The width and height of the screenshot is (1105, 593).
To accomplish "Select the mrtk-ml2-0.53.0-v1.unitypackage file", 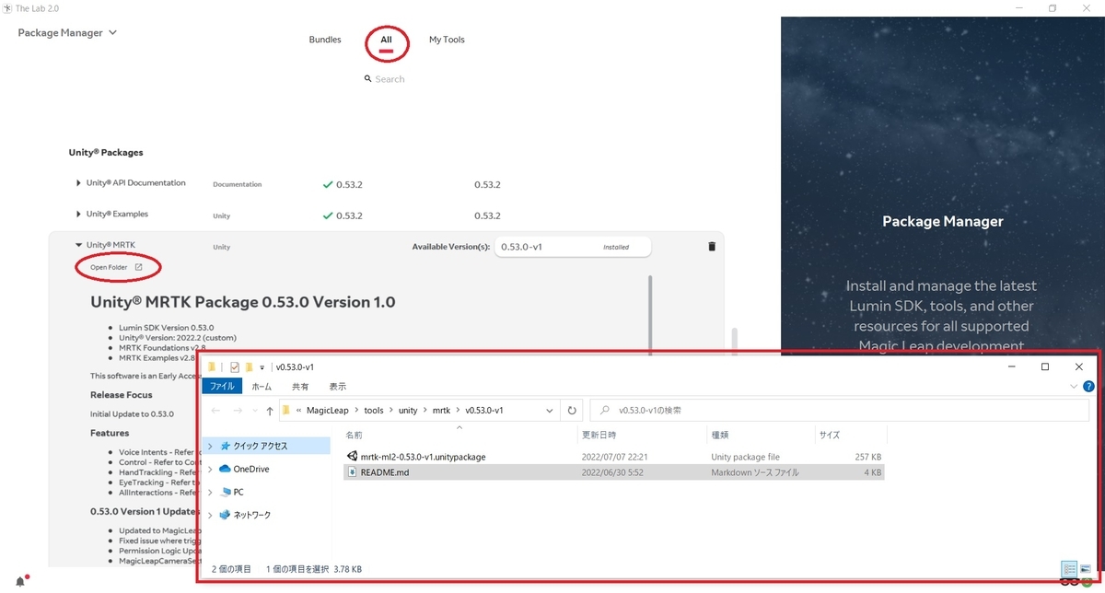I will point(424,457).
